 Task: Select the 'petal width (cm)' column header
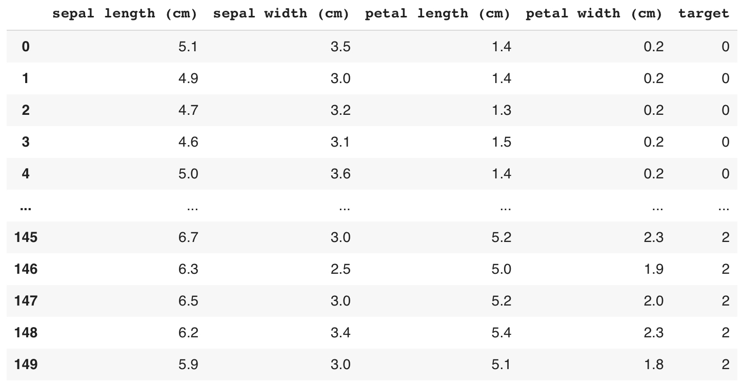594,14
